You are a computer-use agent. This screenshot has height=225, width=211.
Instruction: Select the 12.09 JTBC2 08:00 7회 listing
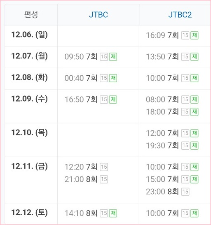[172, 100]
